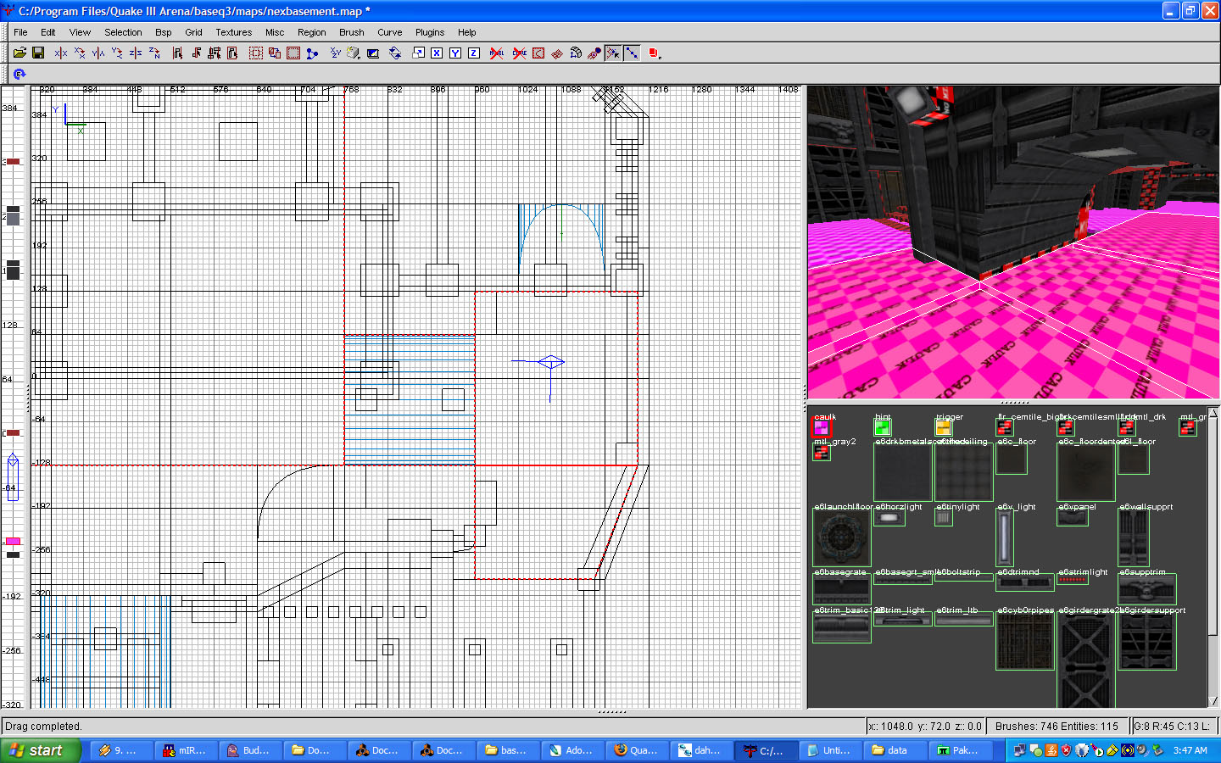Open the Textures menu
Viewport: 1221px width, 763px height.
(x=233, y=32)
